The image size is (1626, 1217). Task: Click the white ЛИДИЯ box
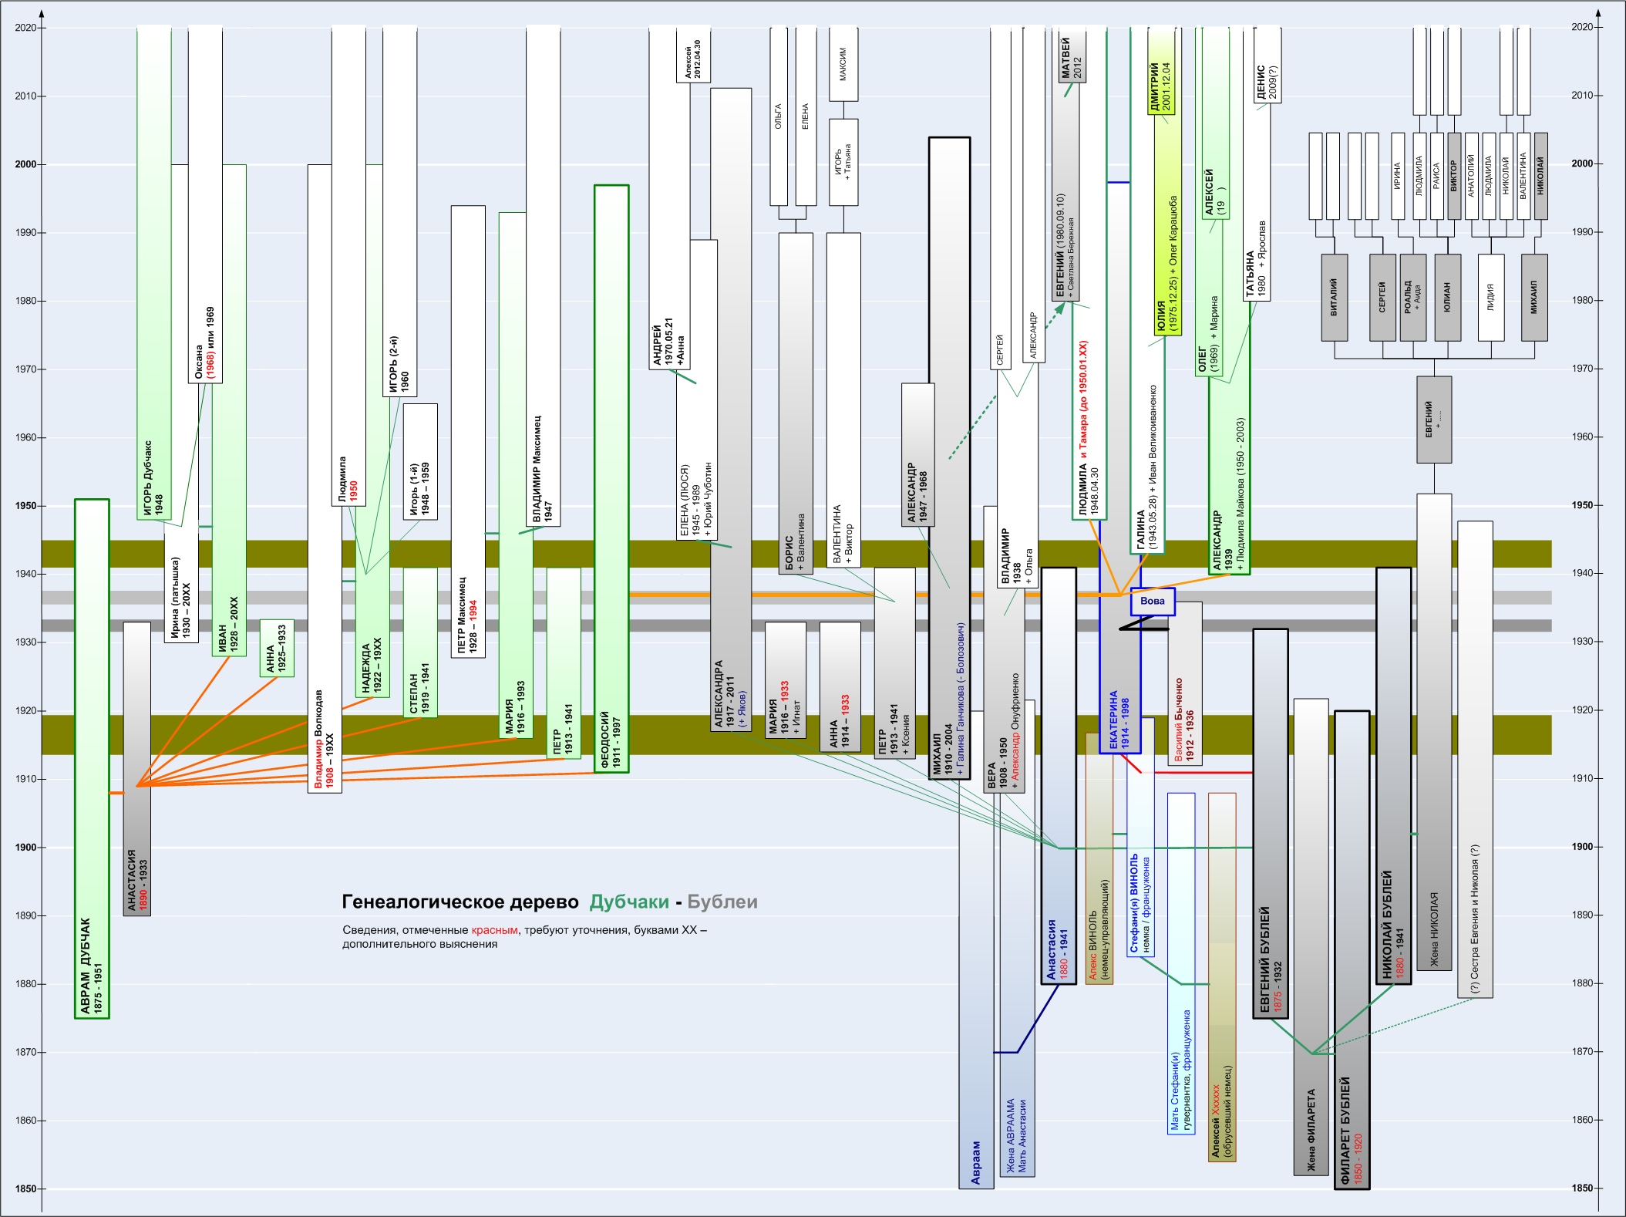(x=1490, y=298)
